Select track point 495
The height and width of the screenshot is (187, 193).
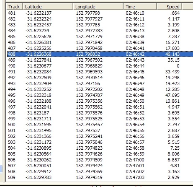point(100,95)
